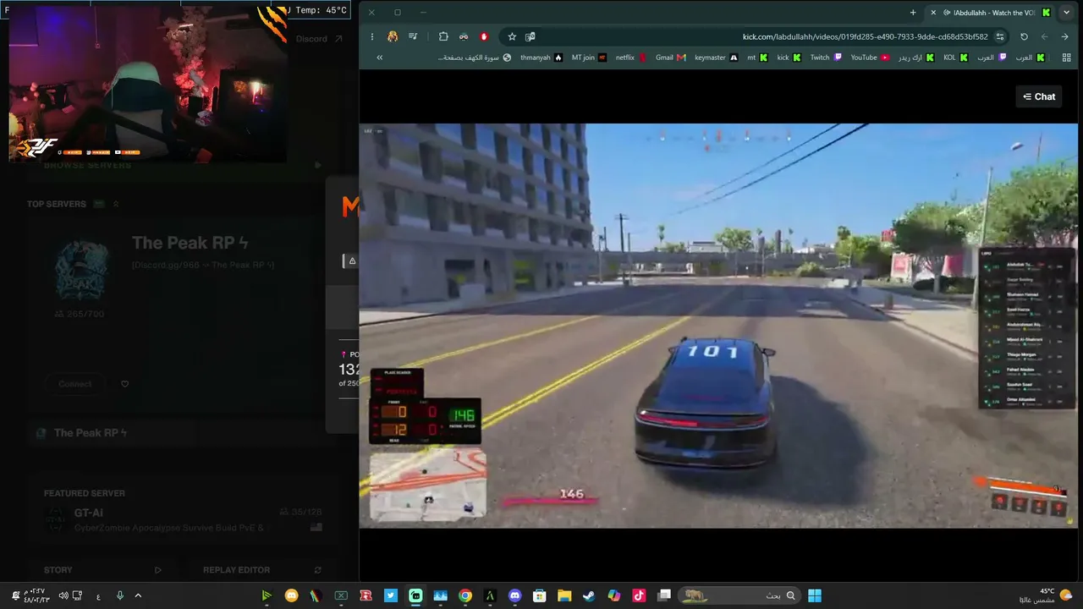Open the weather widget showing 45°C

click(1054, 595)
